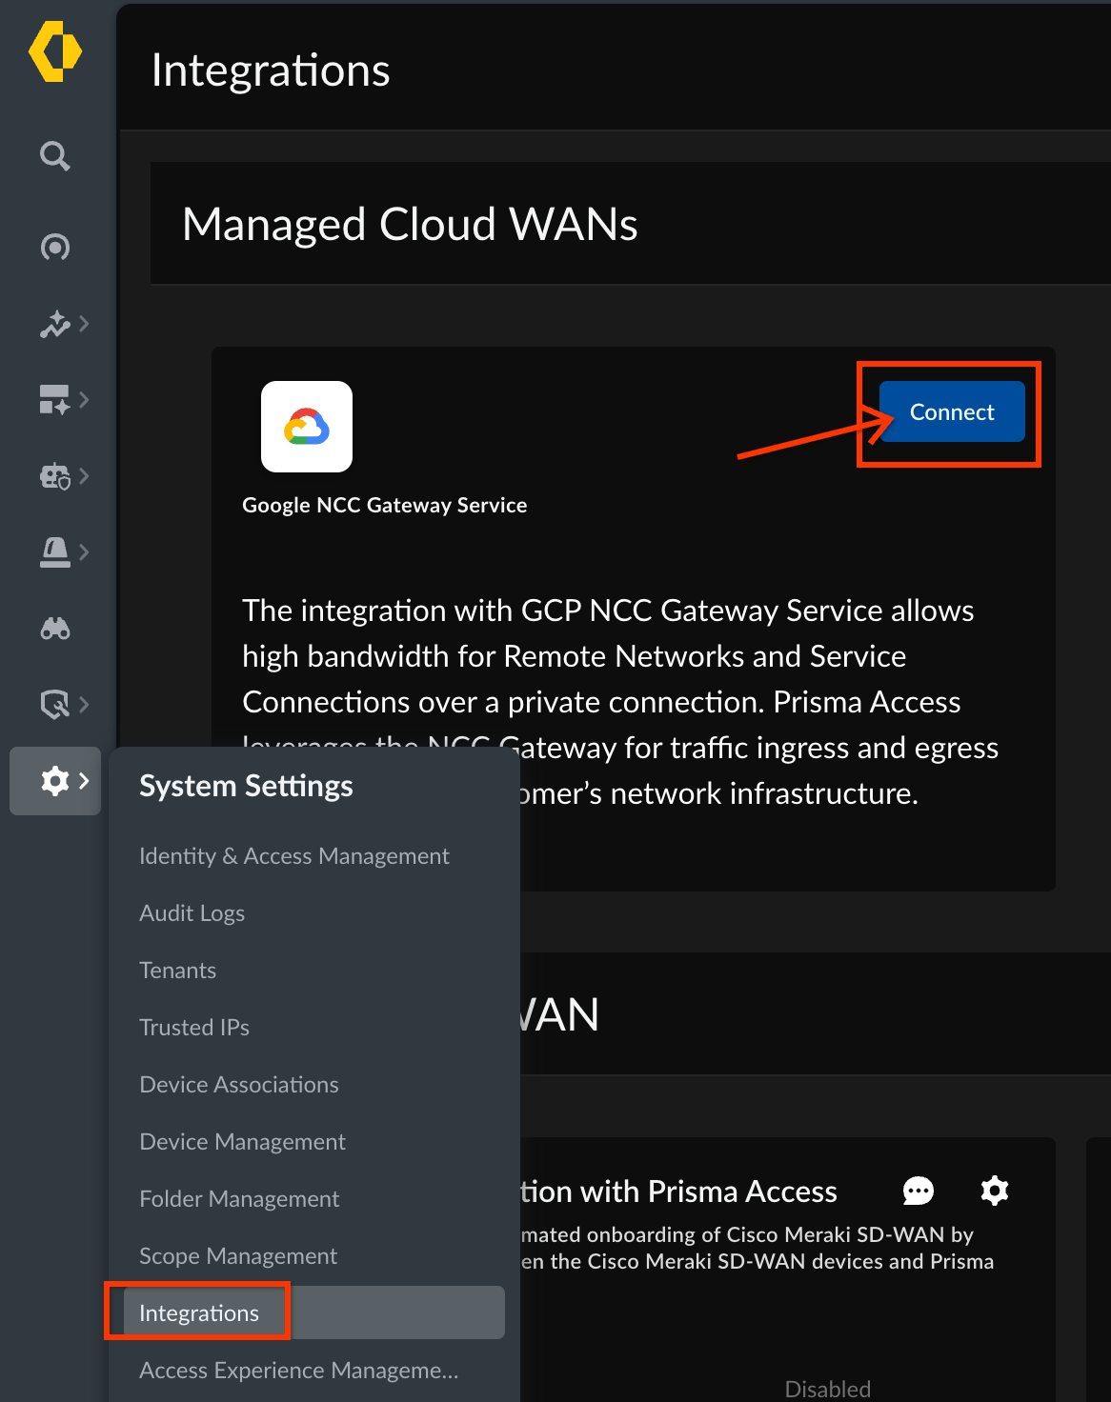Screen dimensions: 1111x1402
Task: Expand the chevron beside alarm siren icon
Action: 85,552
